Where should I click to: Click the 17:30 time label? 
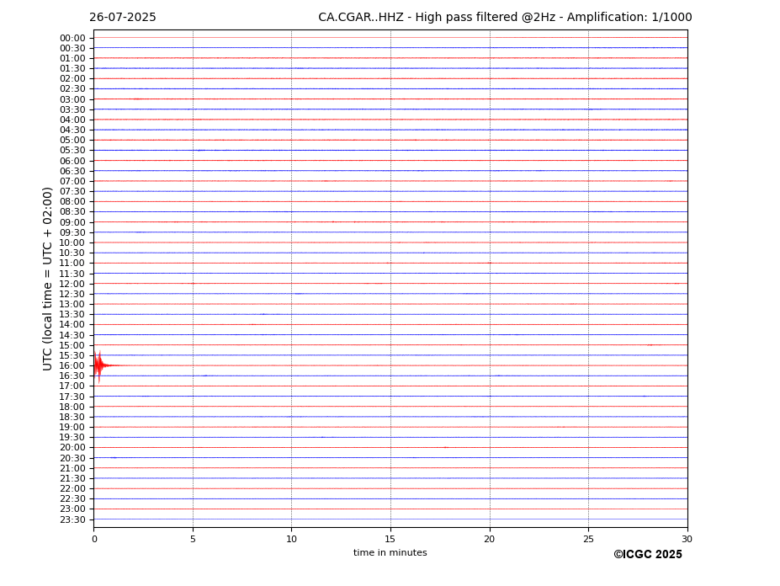point(72,397)
